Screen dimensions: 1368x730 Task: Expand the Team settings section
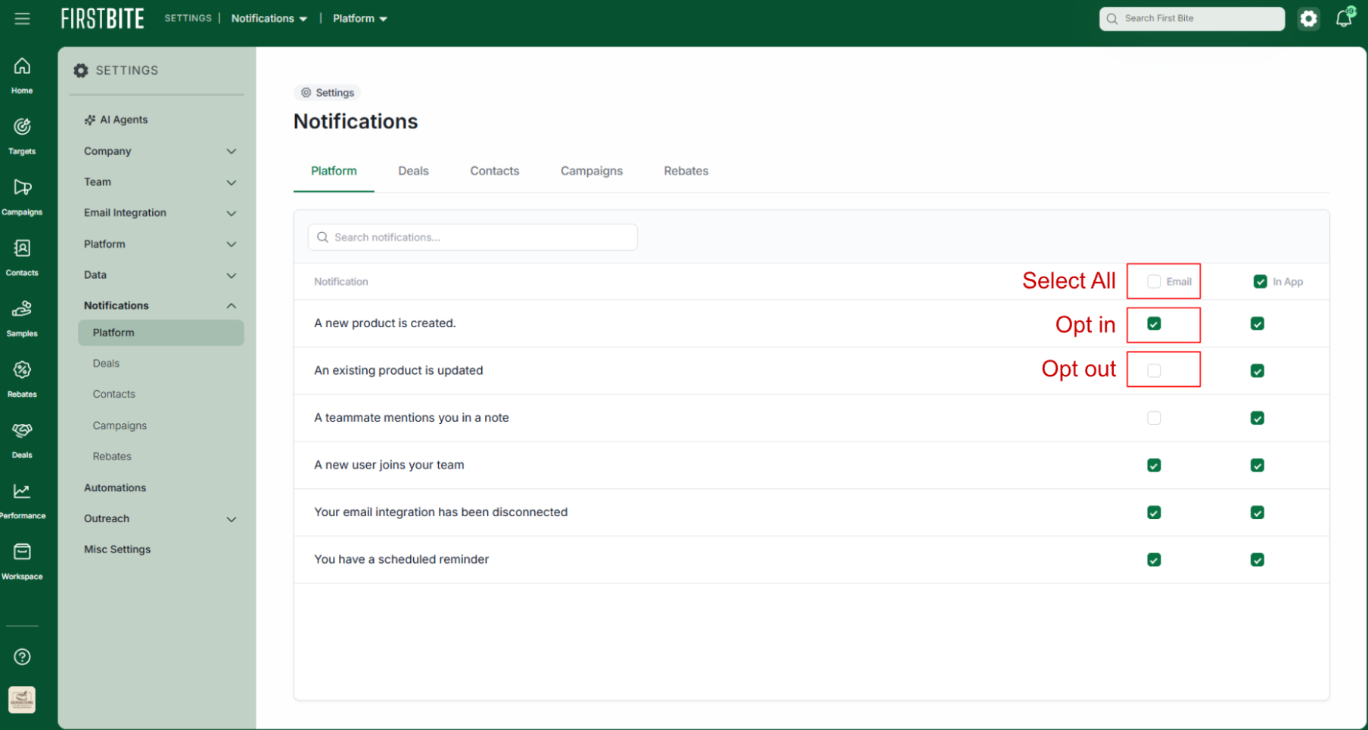(x=160, y=182)
